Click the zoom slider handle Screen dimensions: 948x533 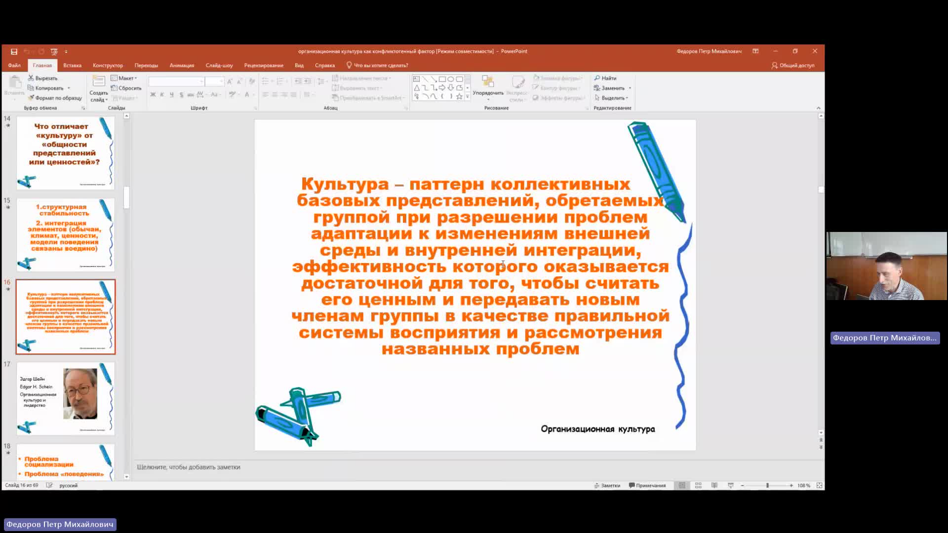point(767,486)
